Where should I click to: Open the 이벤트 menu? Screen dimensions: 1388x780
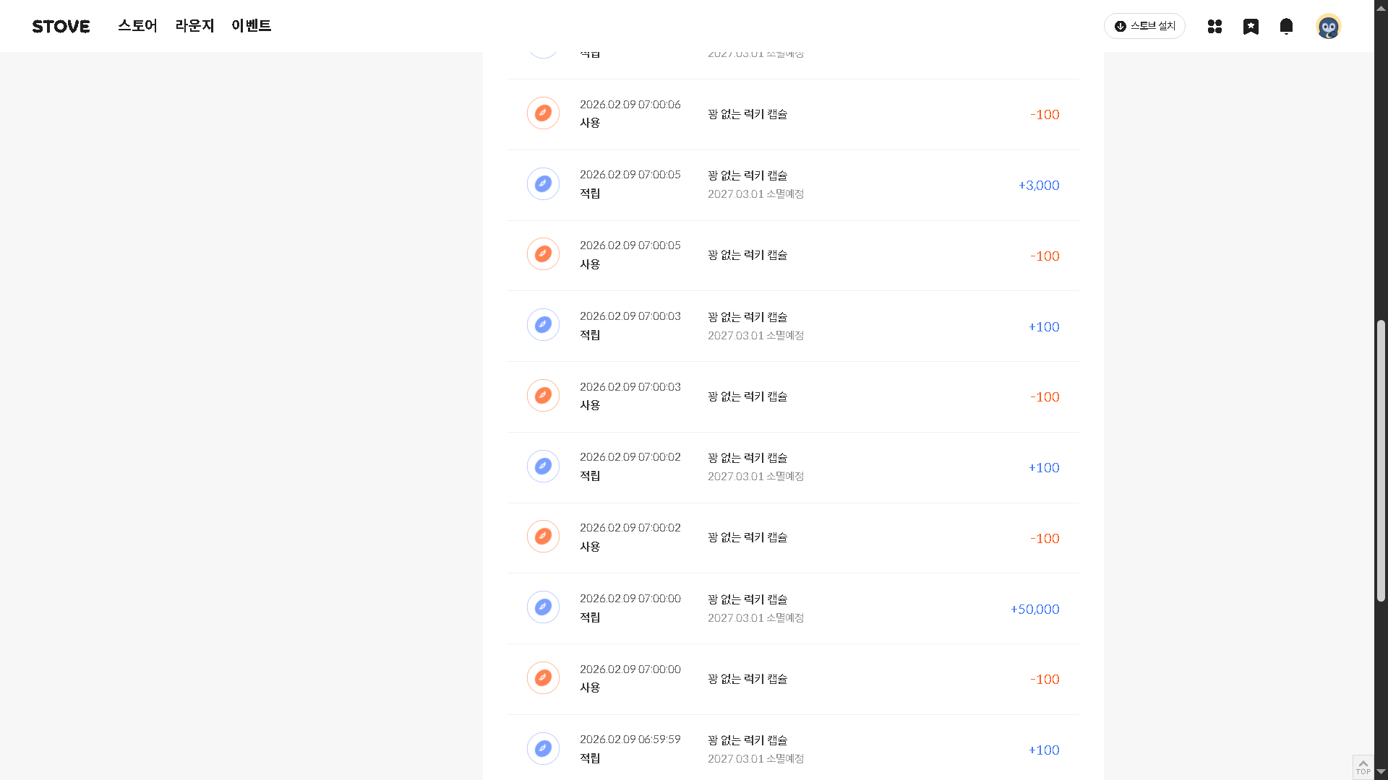(251, 26)
